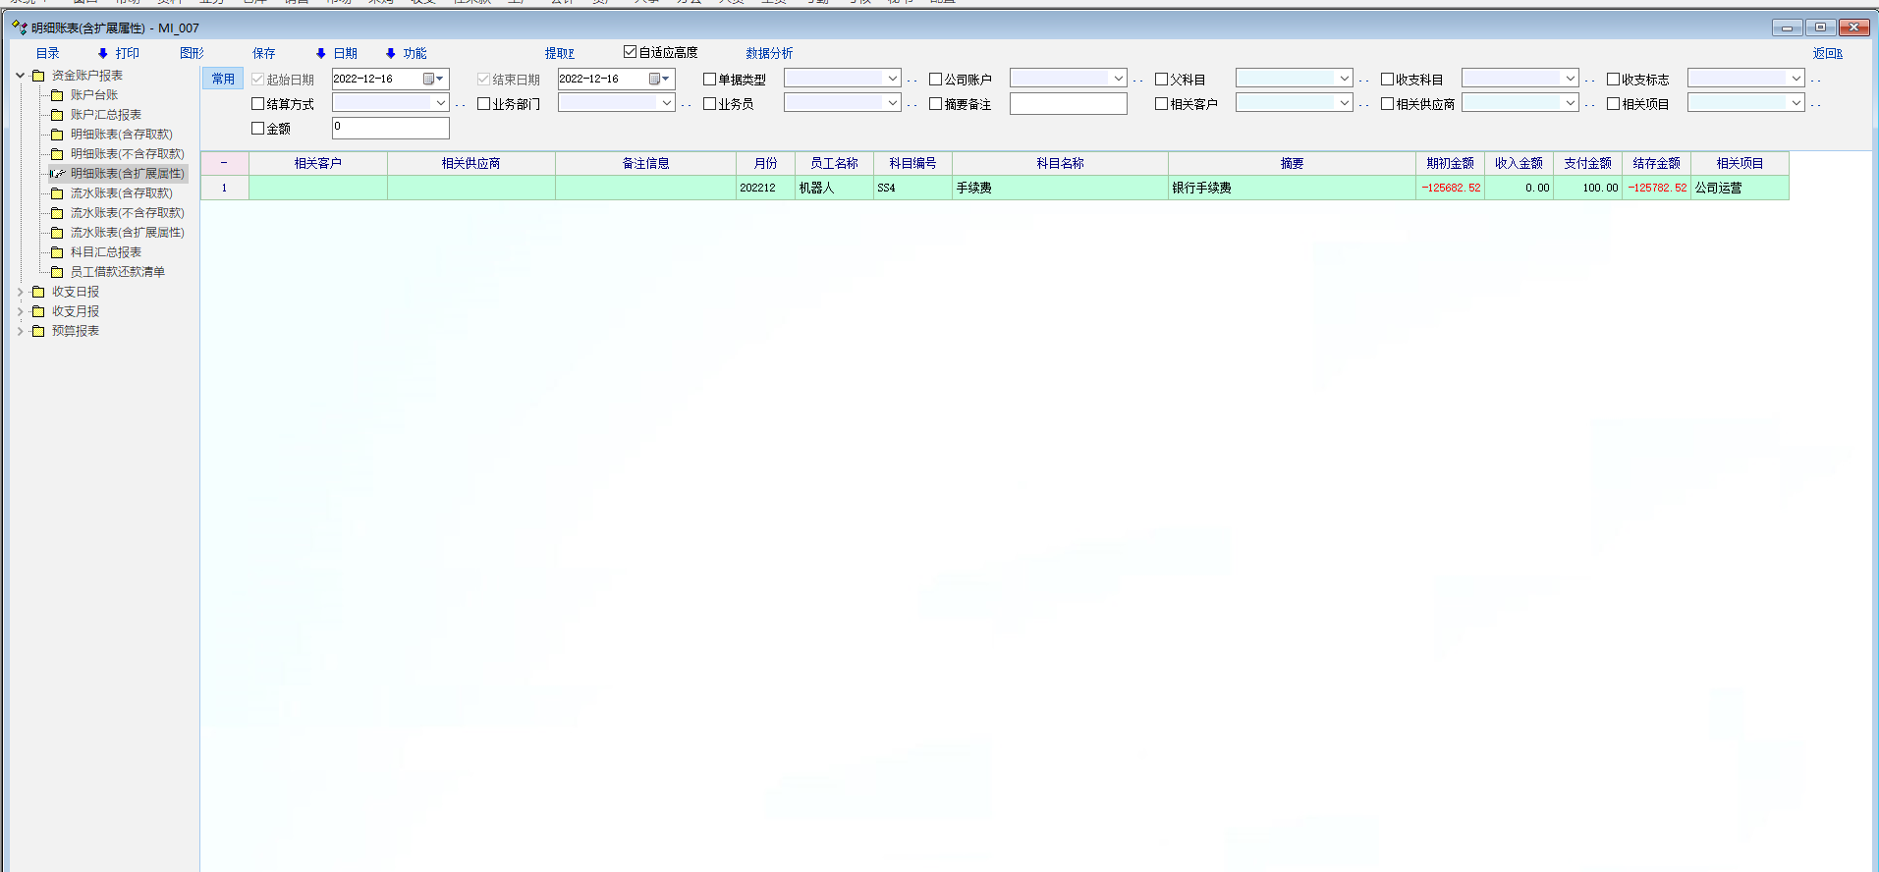
Task: Open the 结算方式 dropdown list
Action: tap(440, 103)
